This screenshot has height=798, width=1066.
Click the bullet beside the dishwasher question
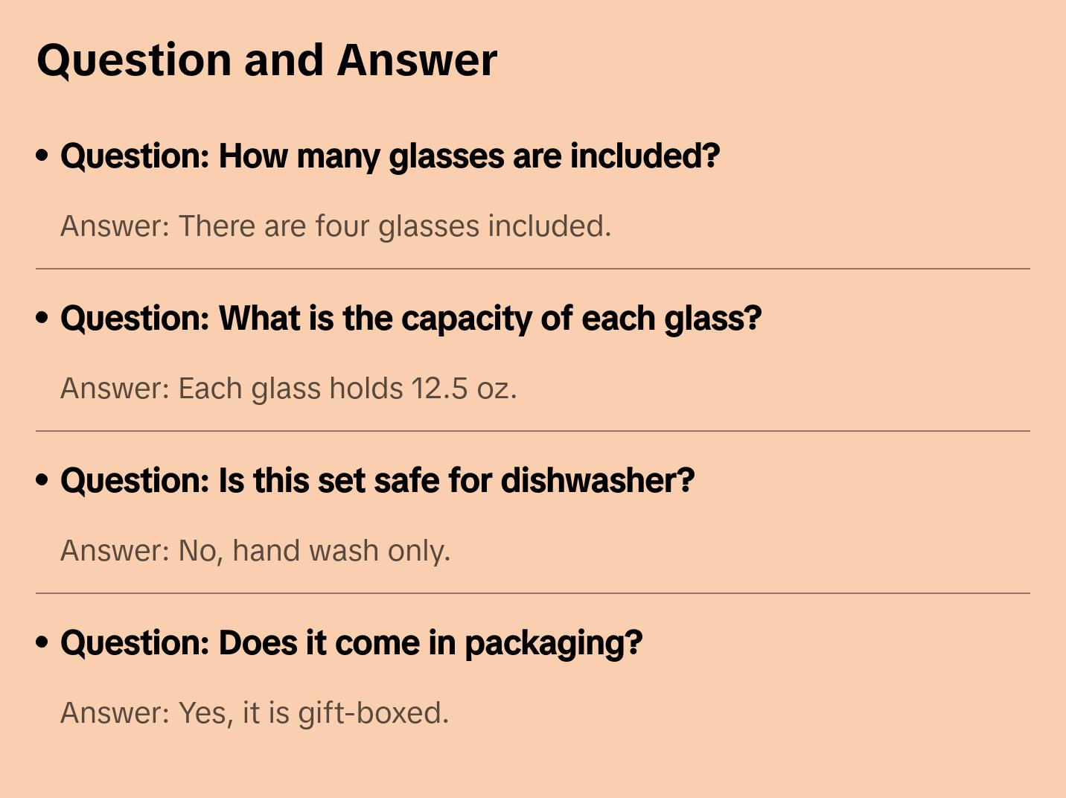(42, 480)
